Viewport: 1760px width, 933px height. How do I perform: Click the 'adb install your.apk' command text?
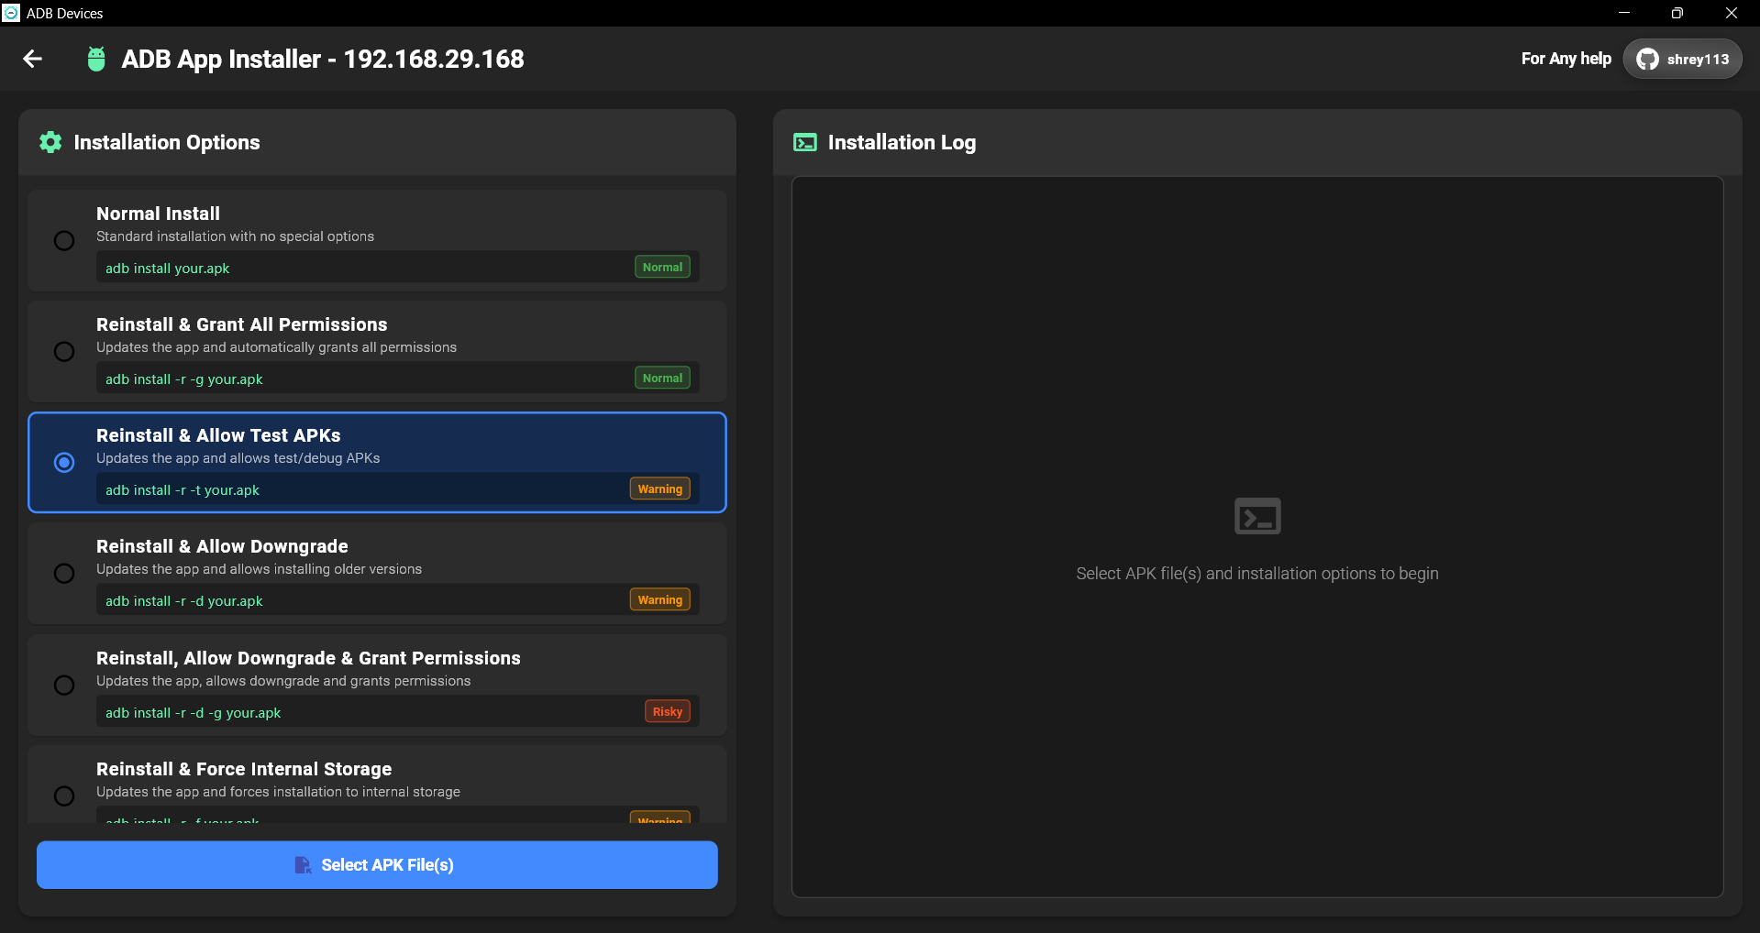(167, 268)
